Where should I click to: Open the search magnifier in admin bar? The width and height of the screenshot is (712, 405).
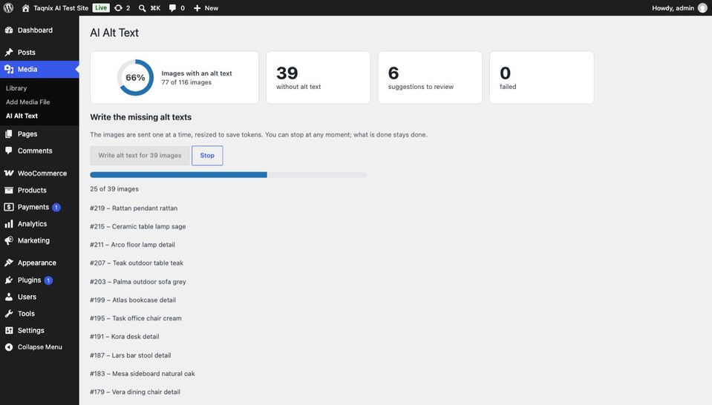click(x=142, y=8)
